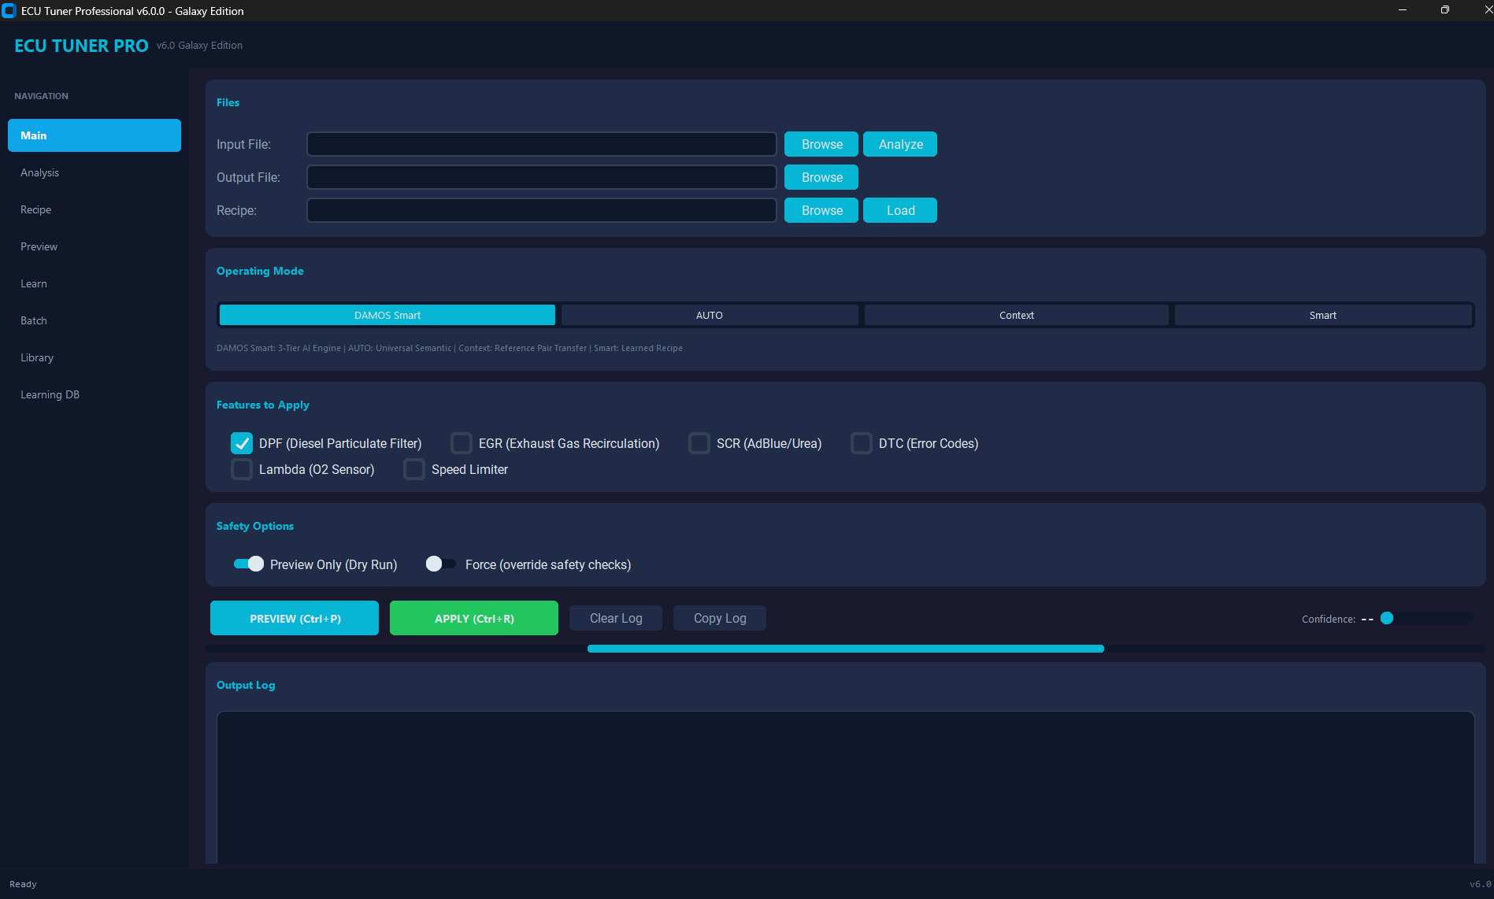Browse for an Output File

pyautogui.click(x=820, y=177)
